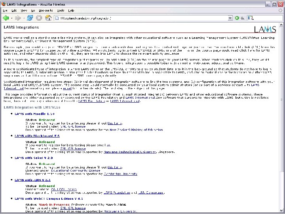Viewport: 285px width, 214px height.
Task: Click the scrollbar up arrow
Action: 281,25
